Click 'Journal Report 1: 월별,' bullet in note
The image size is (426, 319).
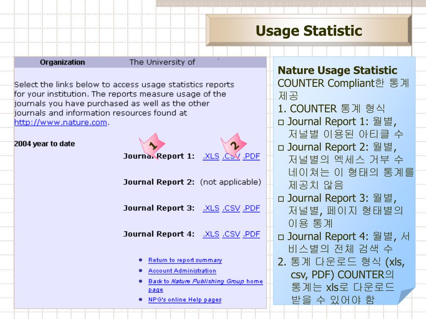pos(337,122)
